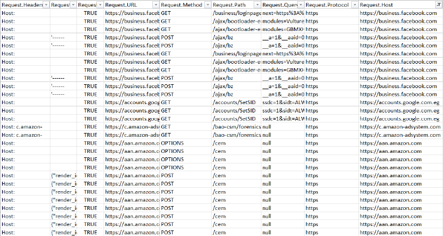Select the Request.Host header cell
Viewport: 443px width, 236px height.
pyautogui.click(x=400, y=5)
